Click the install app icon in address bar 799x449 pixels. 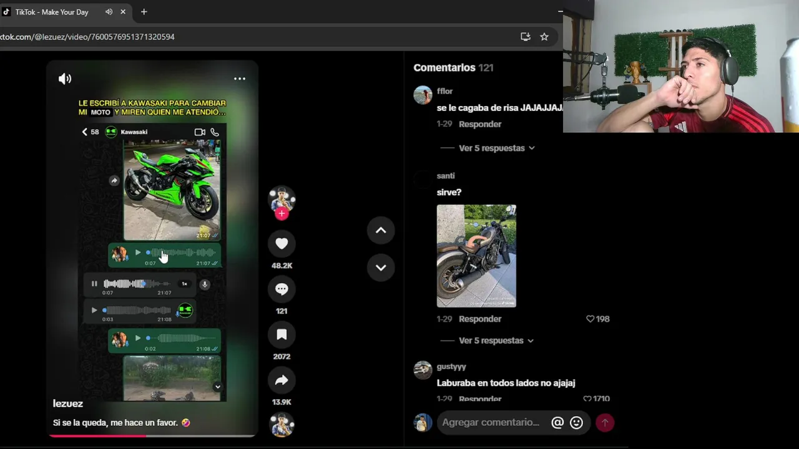526,37
